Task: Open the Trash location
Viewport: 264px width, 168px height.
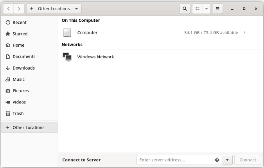Action: tap(18, 114)
